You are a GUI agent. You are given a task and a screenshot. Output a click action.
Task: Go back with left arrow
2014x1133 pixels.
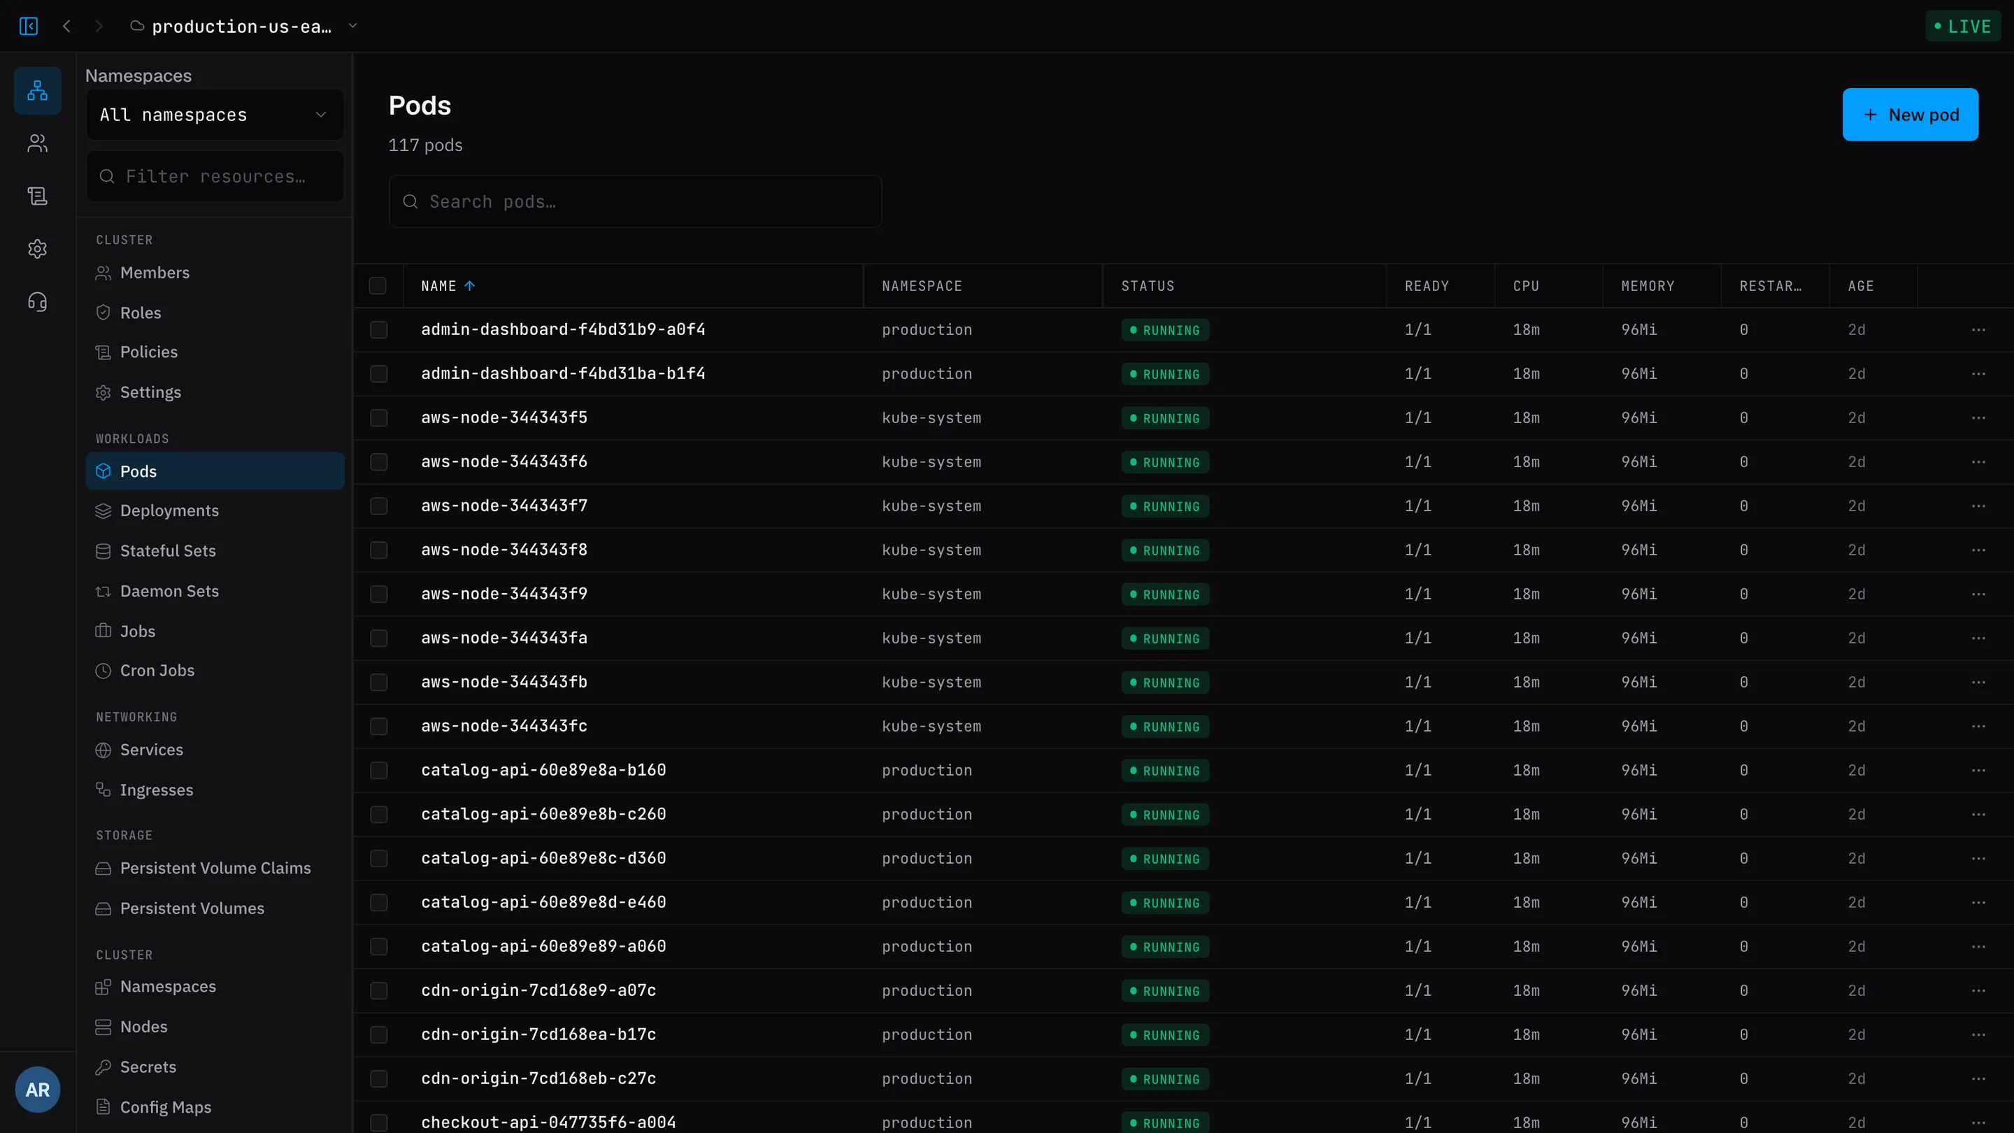point(66,27)
